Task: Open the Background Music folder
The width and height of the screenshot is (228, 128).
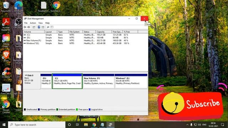Action: (x=19, y=58)
